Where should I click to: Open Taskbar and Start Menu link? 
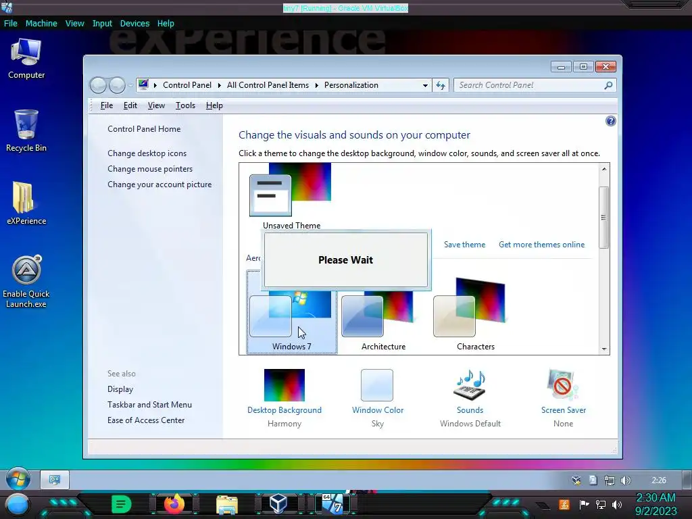click(x=149, y=405)
